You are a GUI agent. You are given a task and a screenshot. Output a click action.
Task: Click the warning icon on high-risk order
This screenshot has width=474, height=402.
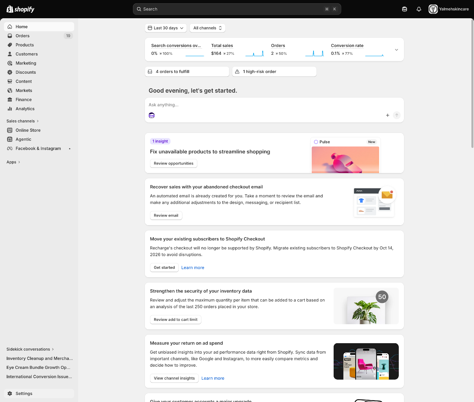[237, 71]
